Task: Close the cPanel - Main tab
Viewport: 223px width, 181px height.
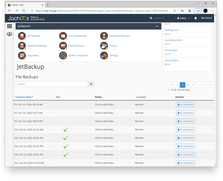Action: (x=43, y=5)
